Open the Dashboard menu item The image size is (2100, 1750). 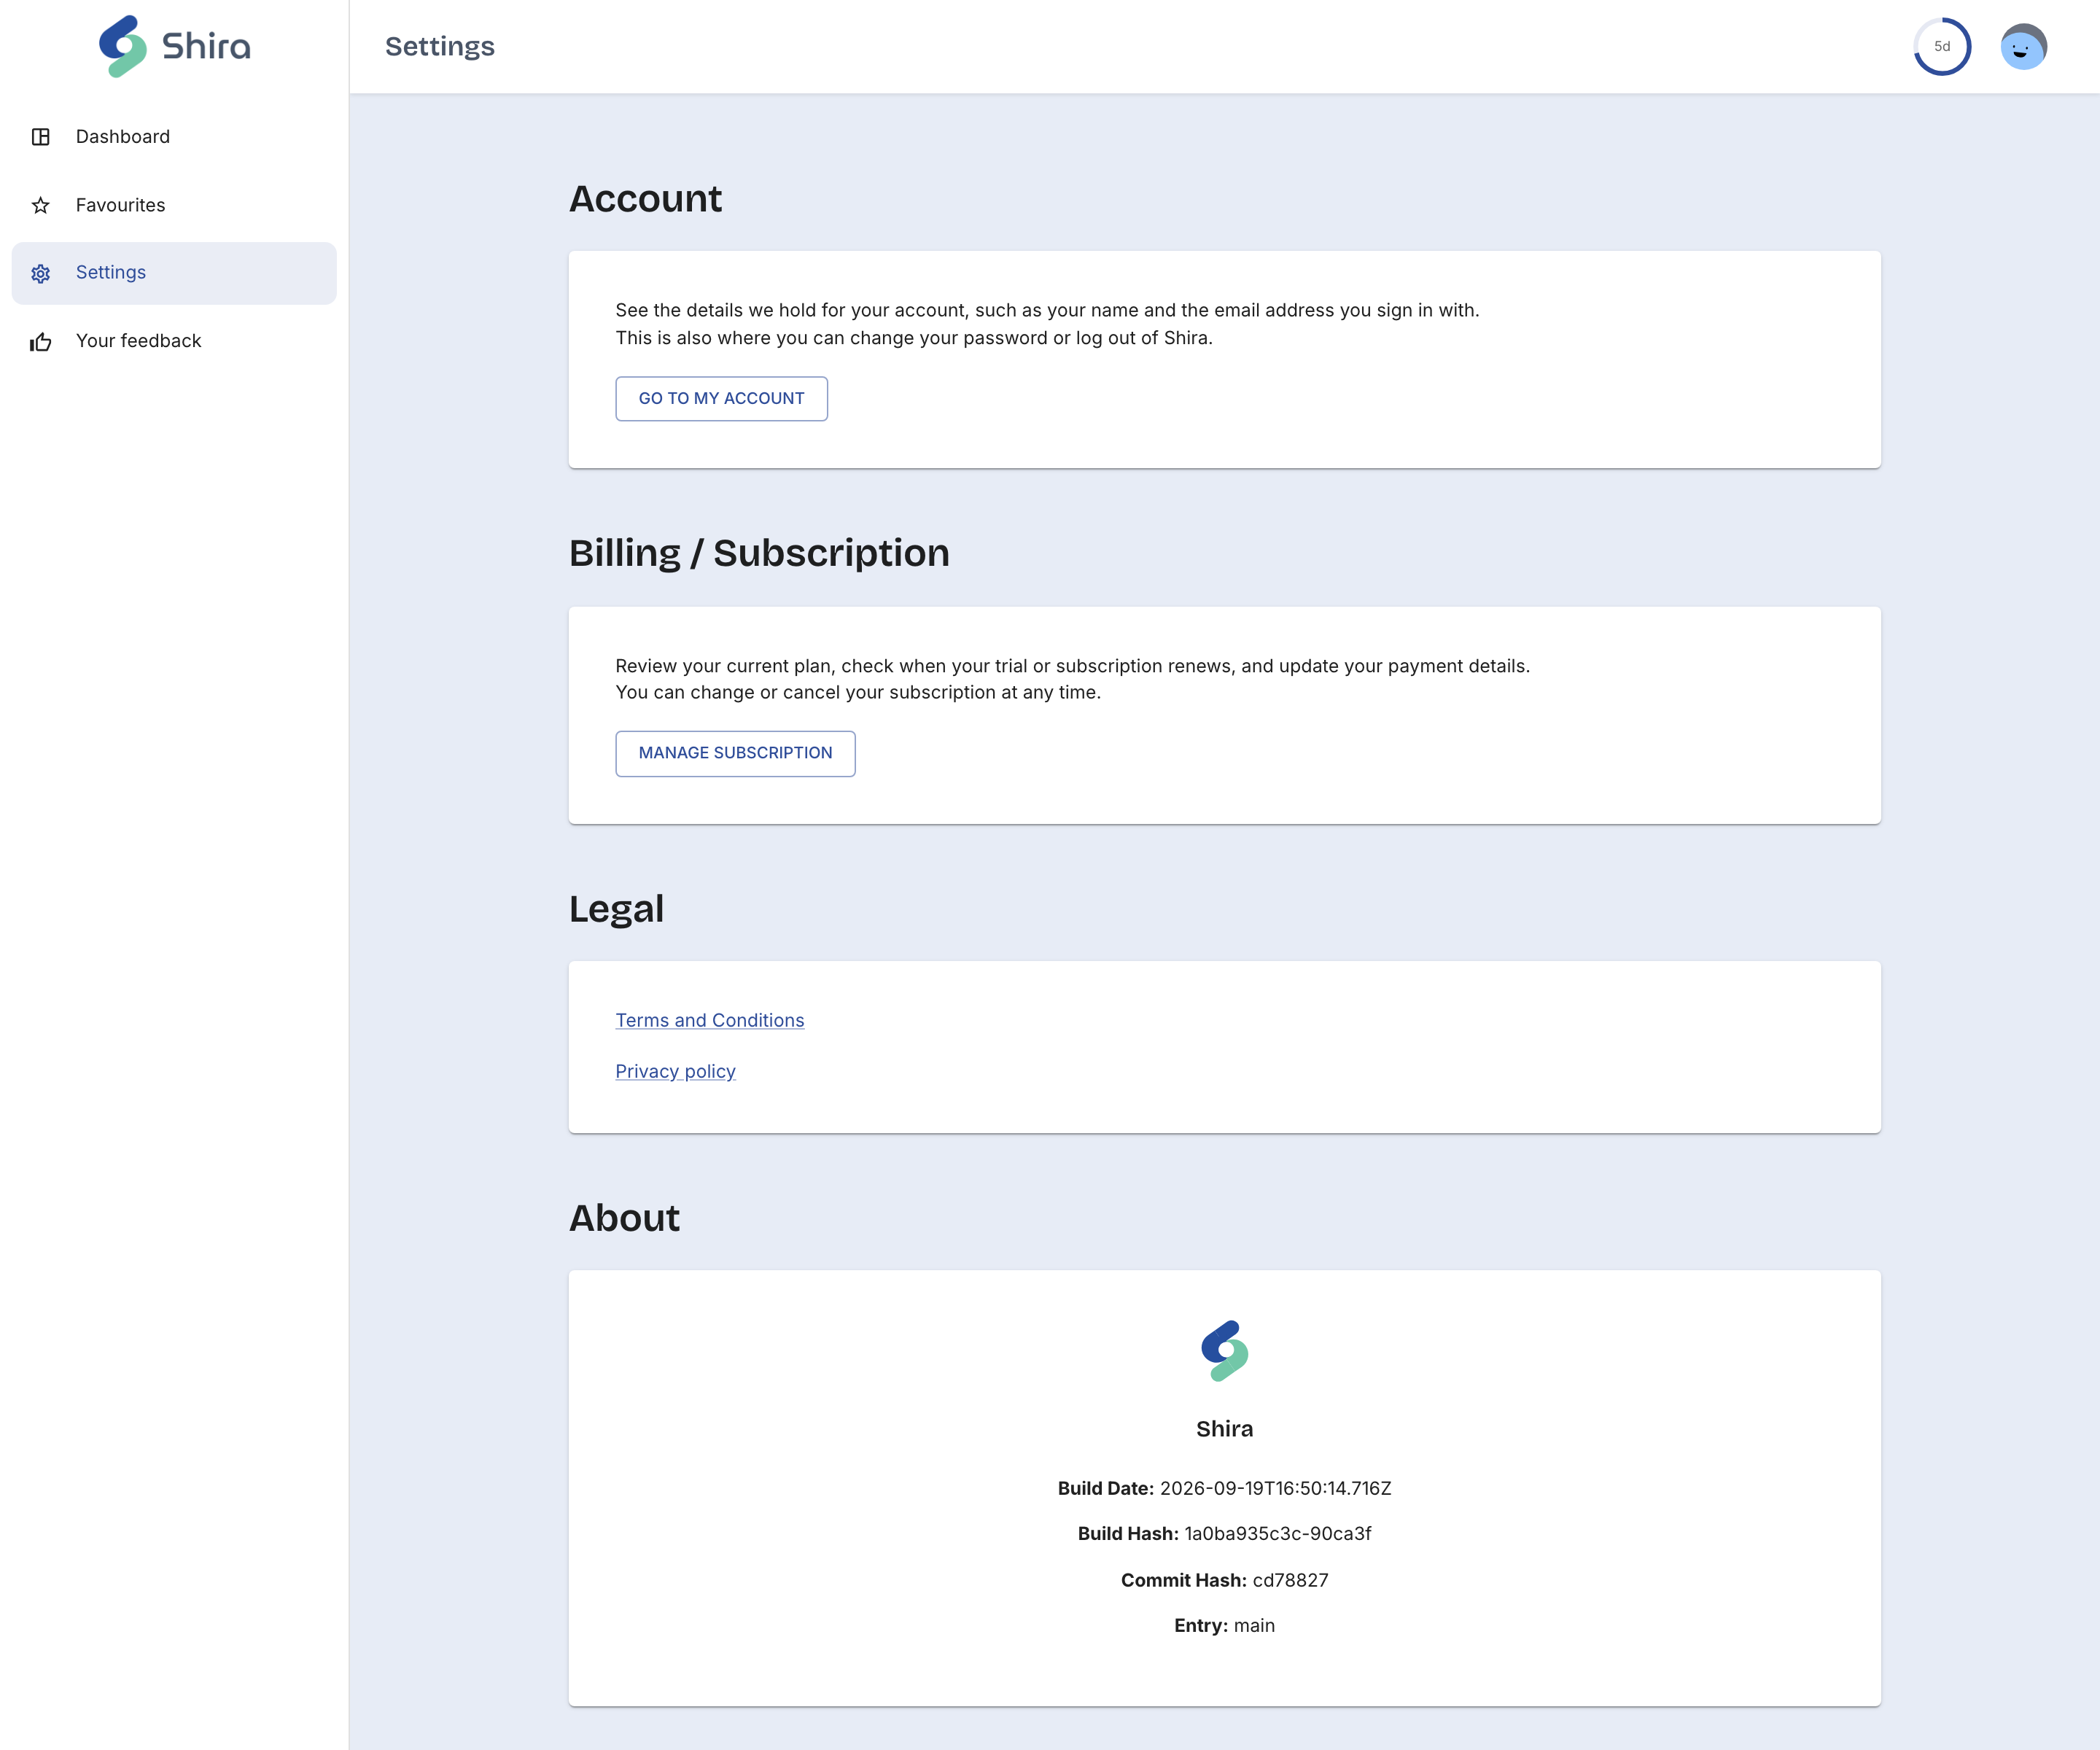(174, 137)
